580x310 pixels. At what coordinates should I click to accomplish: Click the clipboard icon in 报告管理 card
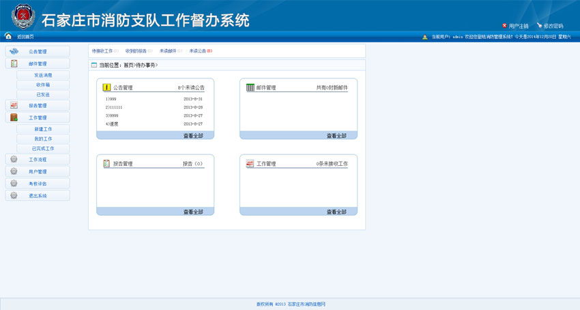coord(106,164)
